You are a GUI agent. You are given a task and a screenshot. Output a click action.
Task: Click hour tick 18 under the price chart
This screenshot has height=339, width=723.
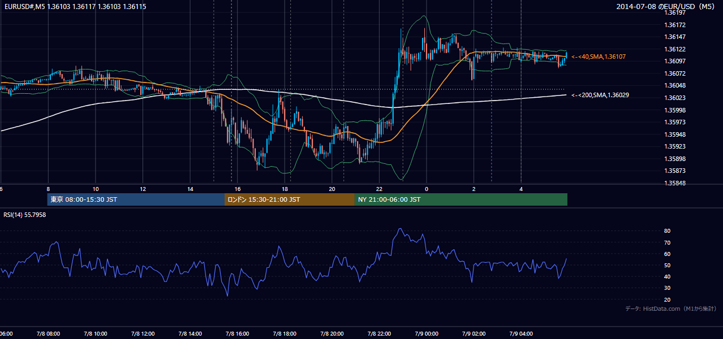coord(285,189)
